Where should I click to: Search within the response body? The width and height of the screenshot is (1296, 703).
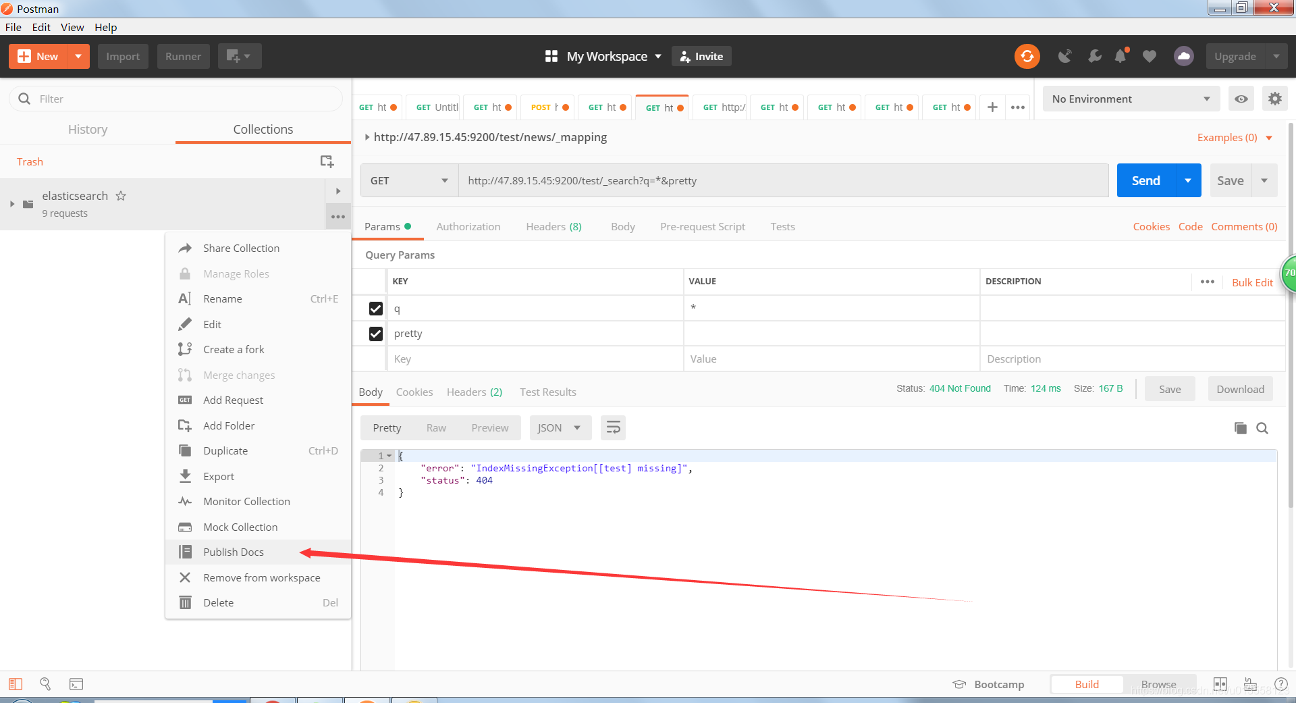1262,428
